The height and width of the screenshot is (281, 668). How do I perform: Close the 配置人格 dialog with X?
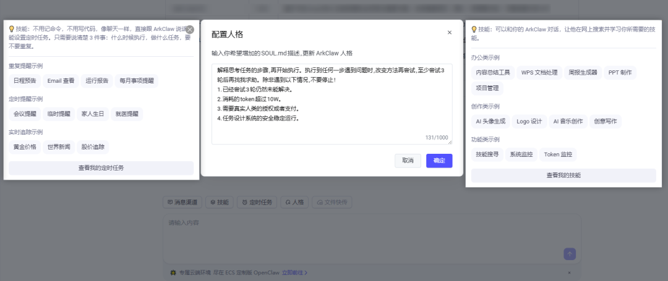[x=450, y=33]
